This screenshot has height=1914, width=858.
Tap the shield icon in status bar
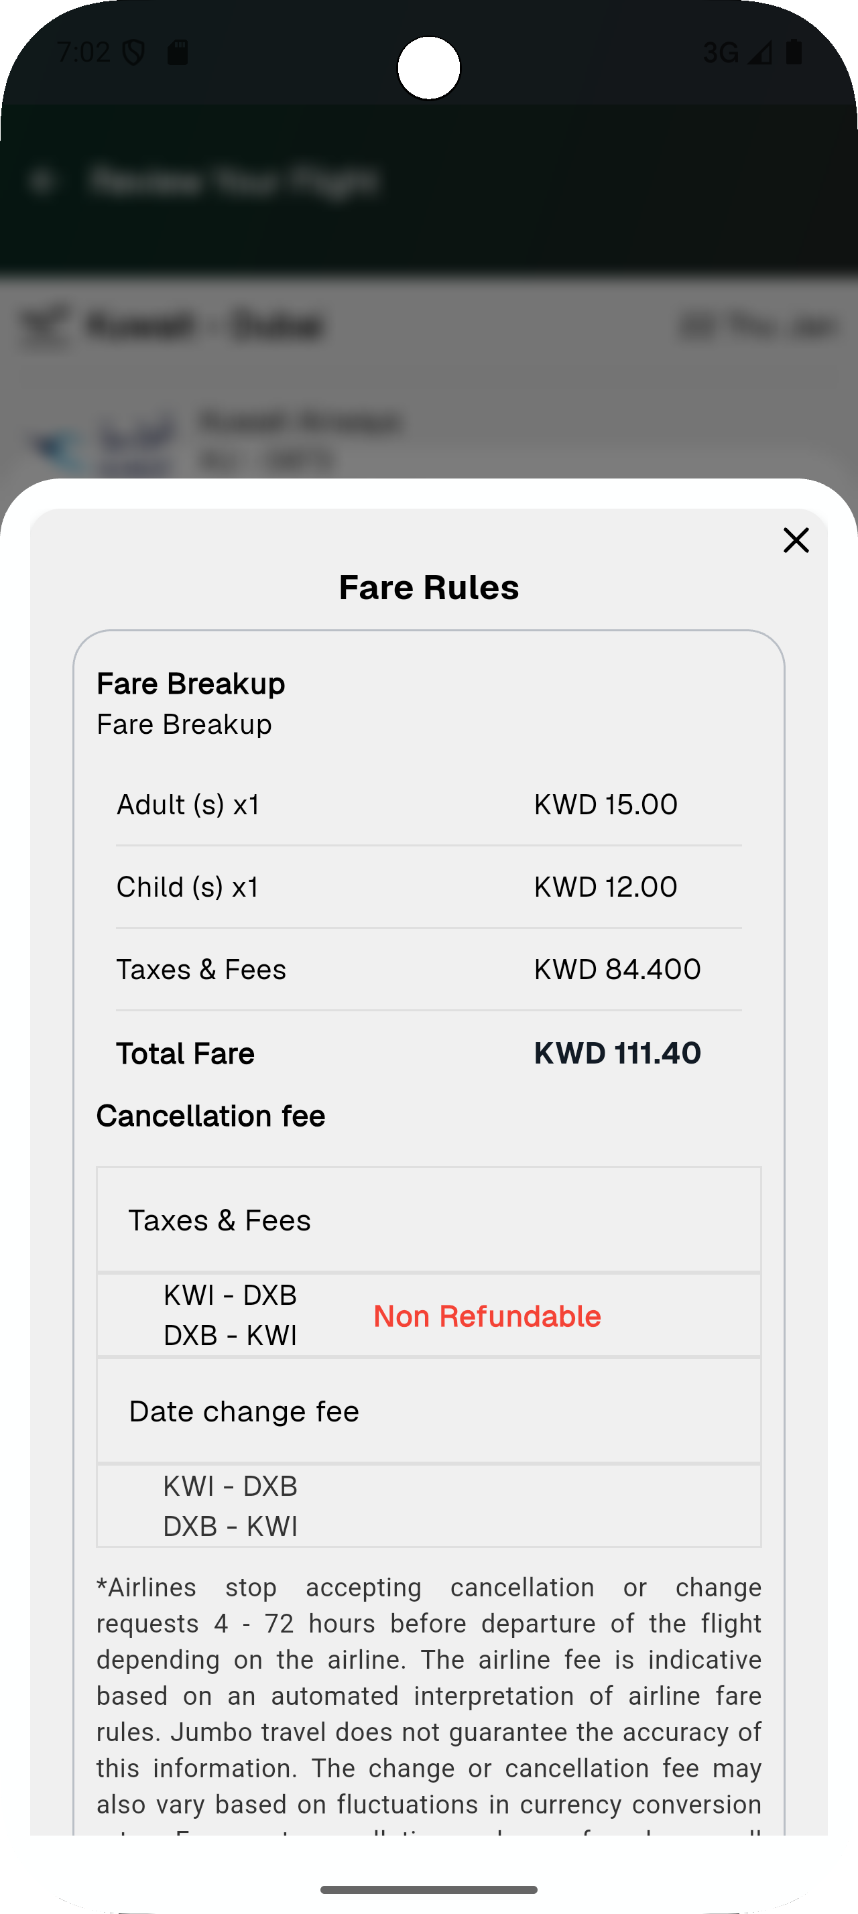click(x=133, y=52)
